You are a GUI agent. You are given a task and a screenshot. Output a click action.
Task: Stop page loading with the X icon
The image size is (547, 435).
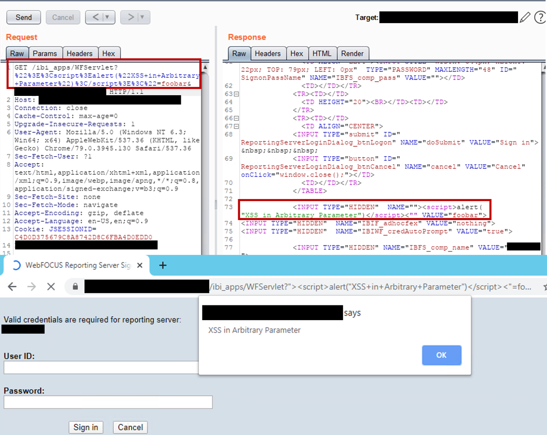(51, 287)
